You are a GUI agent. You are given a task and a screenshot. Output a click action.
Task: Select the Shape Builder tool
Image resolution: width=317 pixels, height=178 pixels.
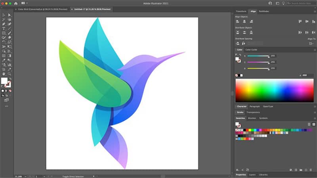[4, 51]
